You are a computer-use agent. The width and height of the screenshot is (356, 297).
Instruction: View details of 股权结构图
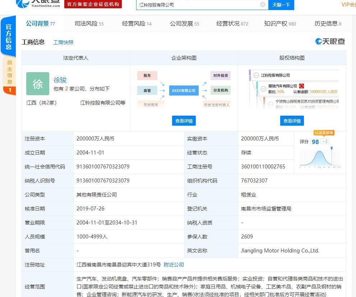[292, 121]
